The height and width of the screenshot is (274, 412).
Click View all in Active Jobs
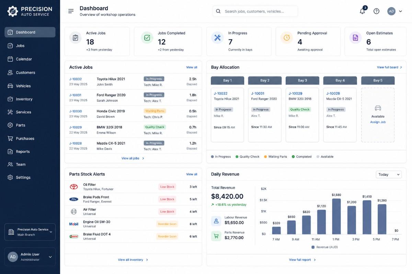(x=192, y=67)
